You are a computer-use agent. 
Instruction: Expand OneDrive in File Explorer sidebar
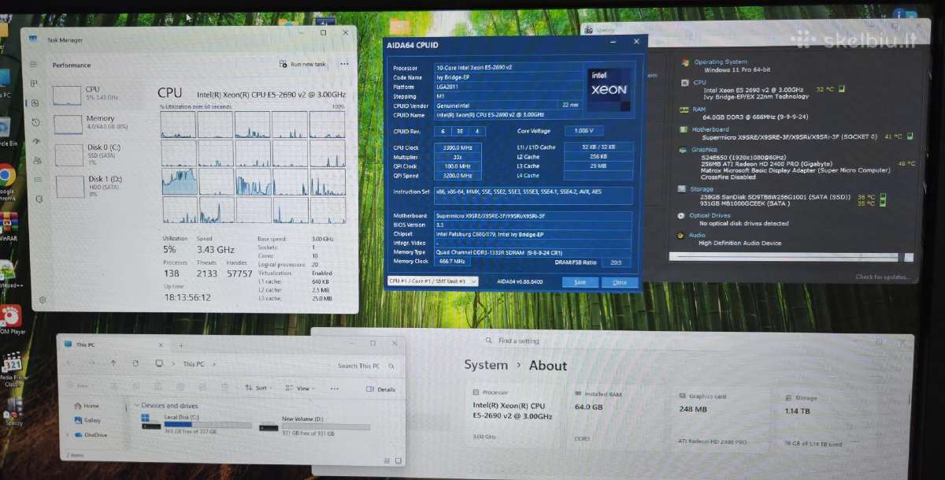coord(66,434)
